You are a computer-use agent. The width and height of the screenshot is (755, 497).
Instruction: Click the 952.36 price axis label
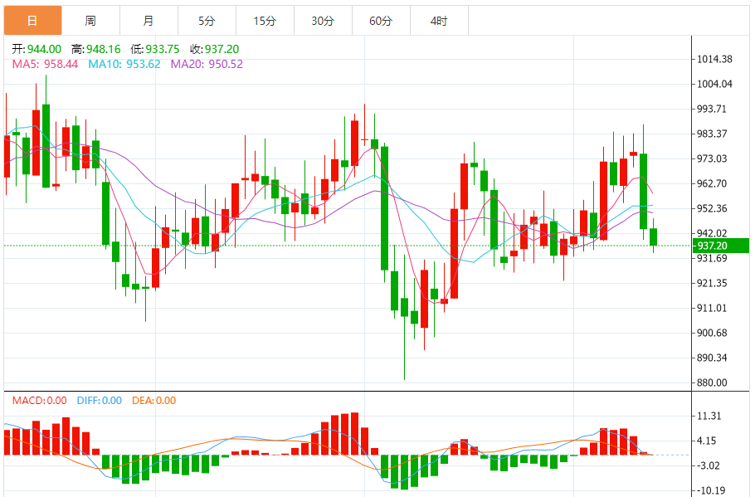point(712,208)
